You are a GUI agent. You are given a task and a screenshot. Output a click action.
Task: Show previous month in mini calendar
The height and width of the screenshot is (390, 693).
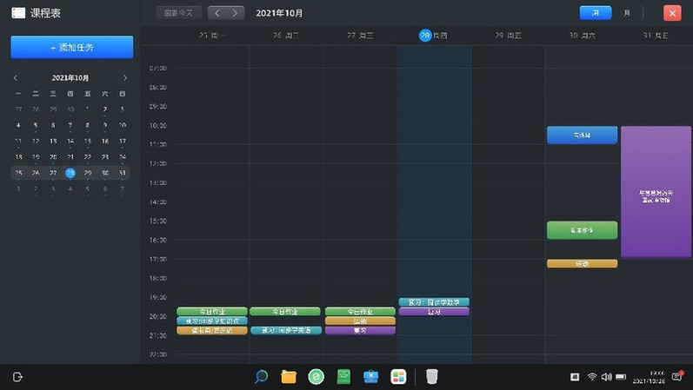coord(16,78)
